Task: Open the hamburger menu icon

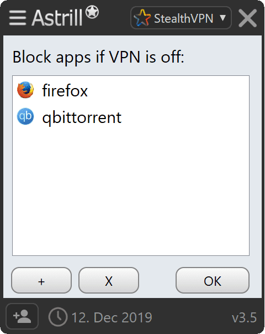Action: point(18,18)
